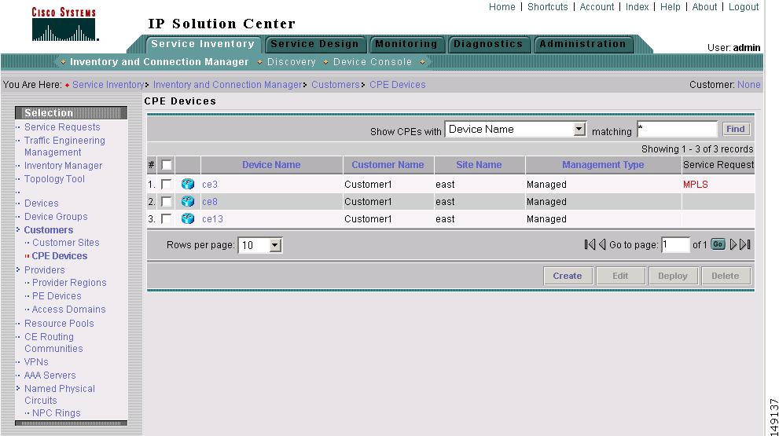Open device ce13 link
779x436 pixels.
tap(212, 219)
